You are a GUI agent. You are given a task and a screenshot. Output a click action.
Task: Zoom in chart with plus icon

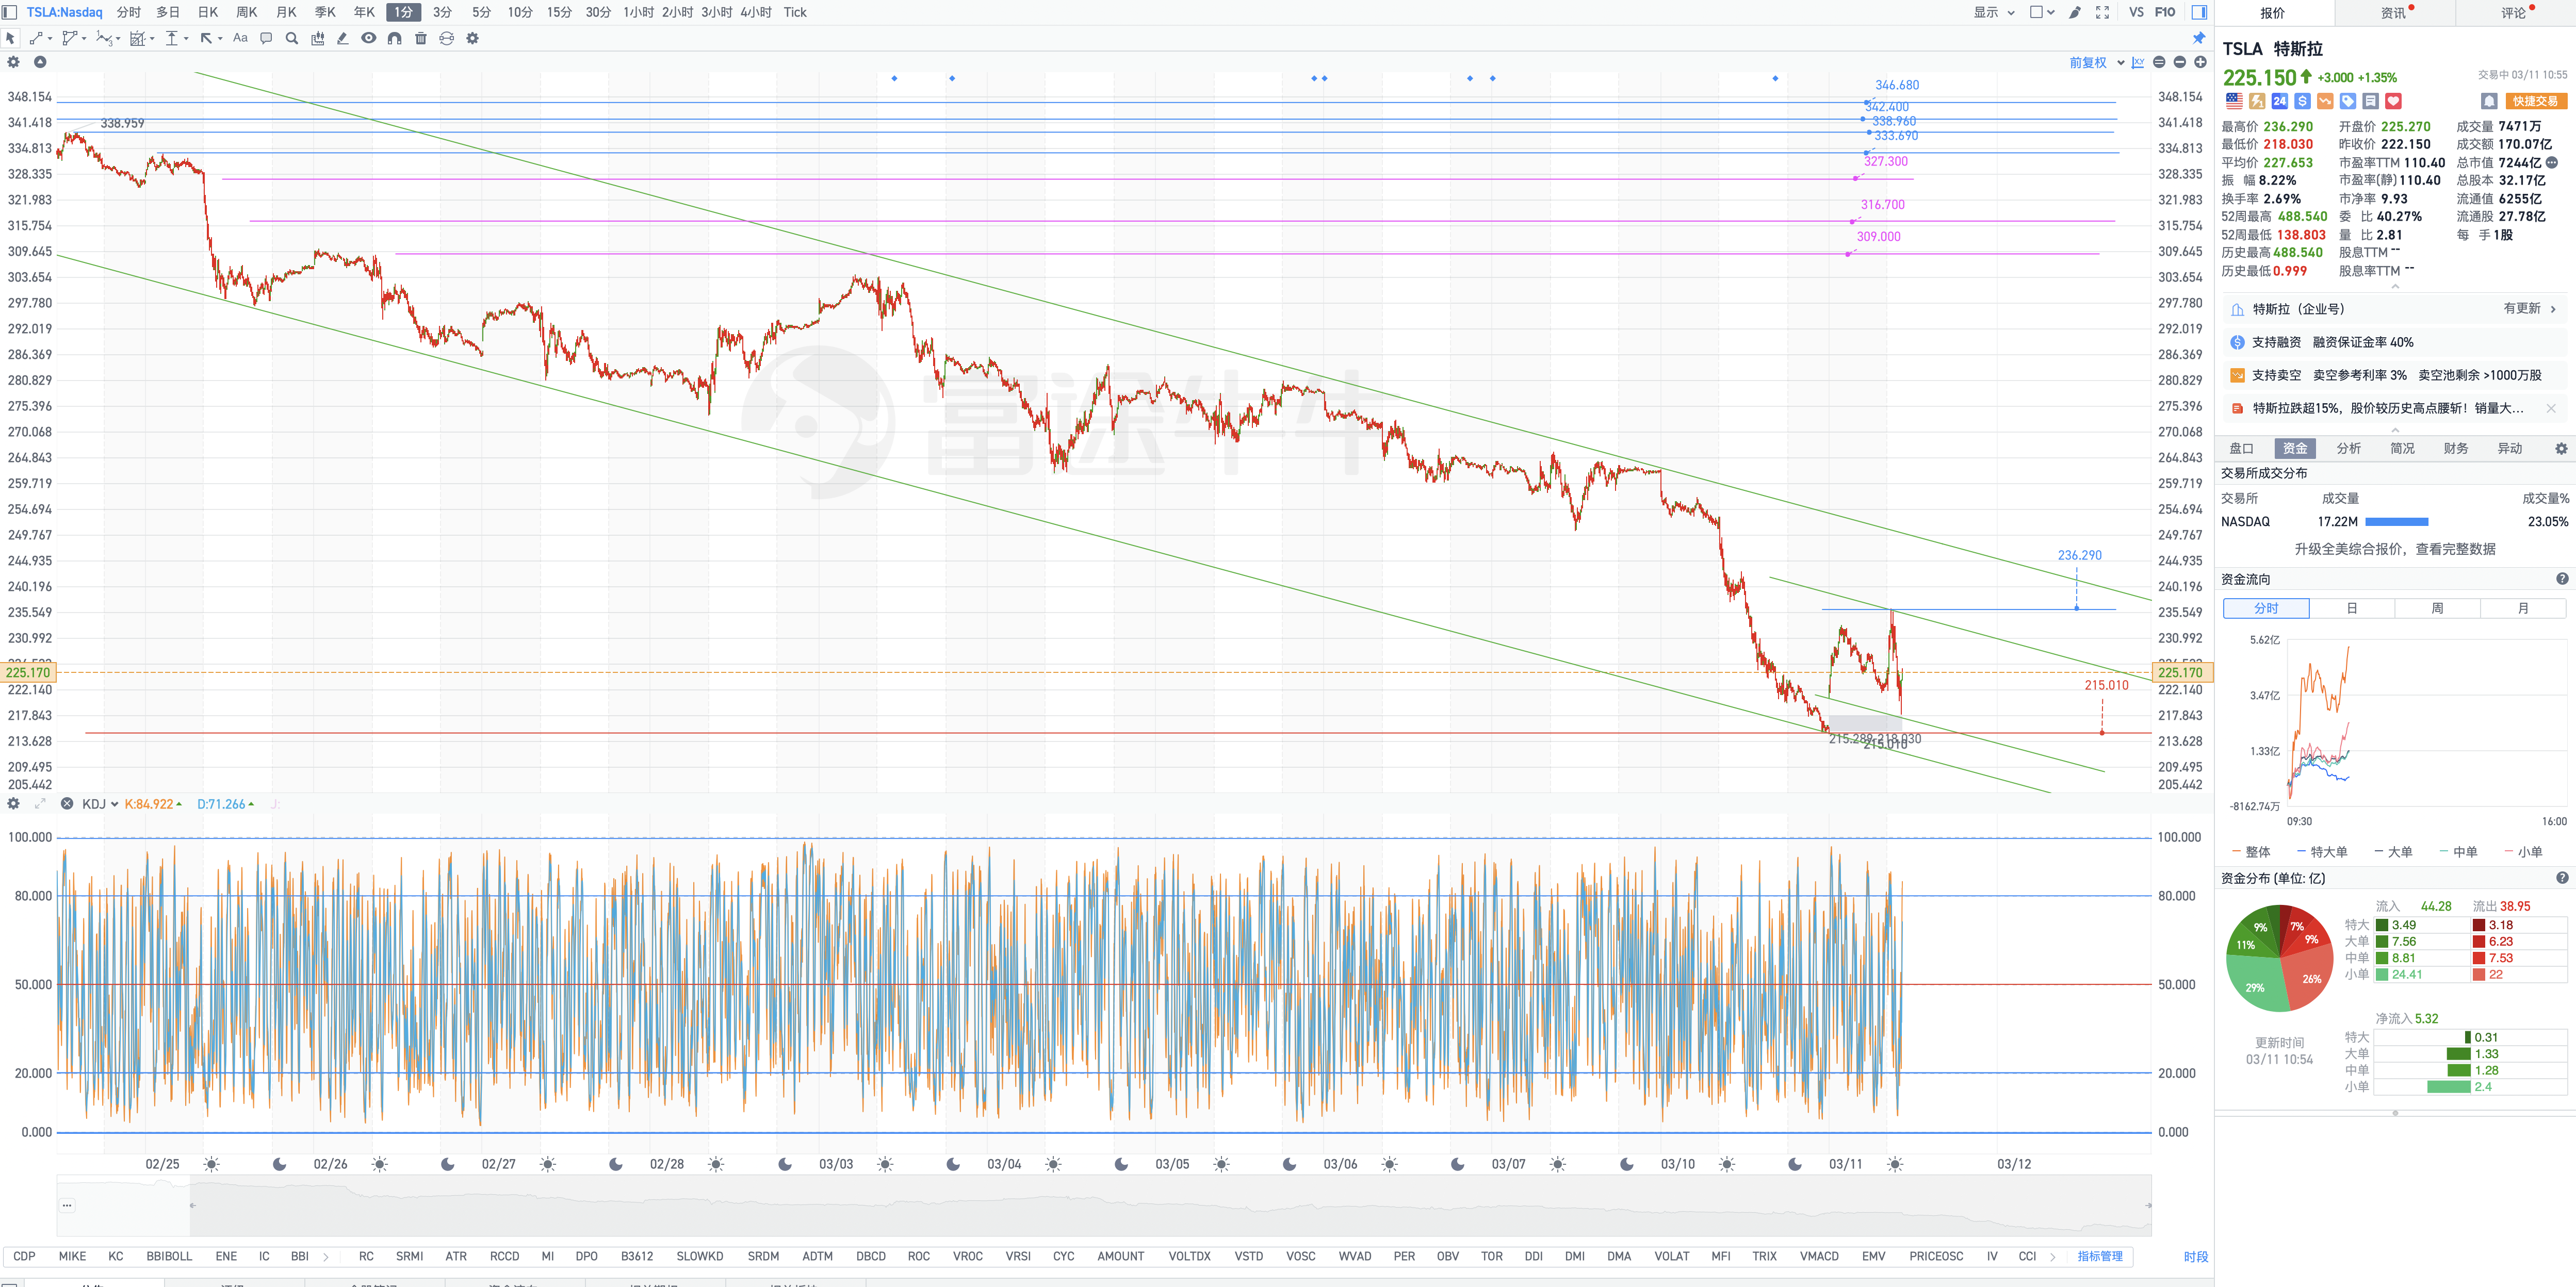(2200, 62)
